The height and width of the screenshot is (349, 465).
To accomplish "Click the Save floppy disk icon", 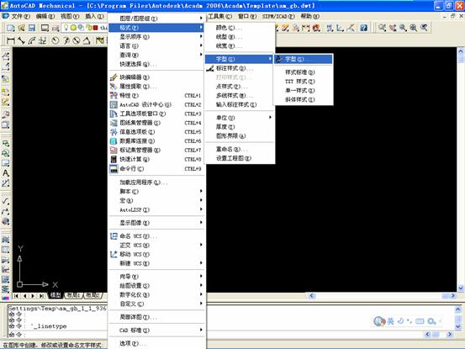I will [x=32, y=28].
